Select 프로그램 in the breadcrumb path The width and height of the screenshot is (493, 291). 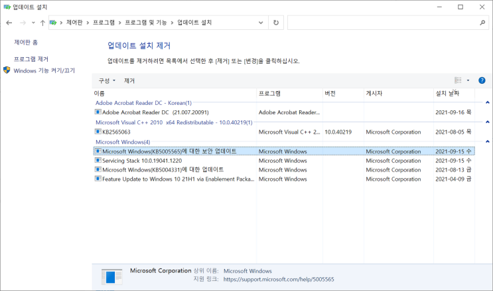pyautogui.click(x=104, y=23)
